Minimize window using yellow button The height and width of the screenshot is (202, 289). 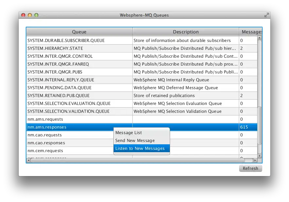[x=30, y=15]
